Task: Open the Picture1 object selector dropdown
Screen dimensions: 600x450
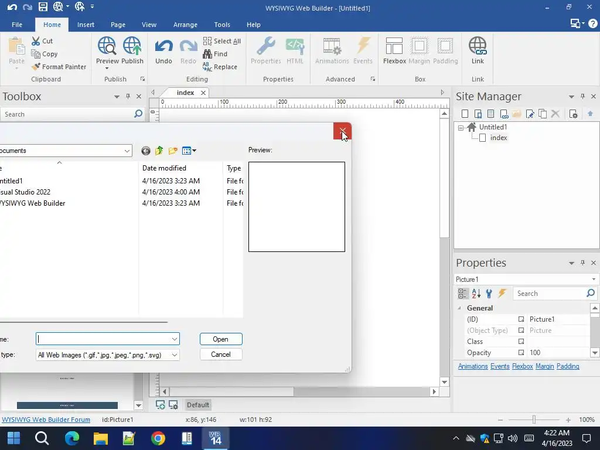Action: (x=594, y=279)
